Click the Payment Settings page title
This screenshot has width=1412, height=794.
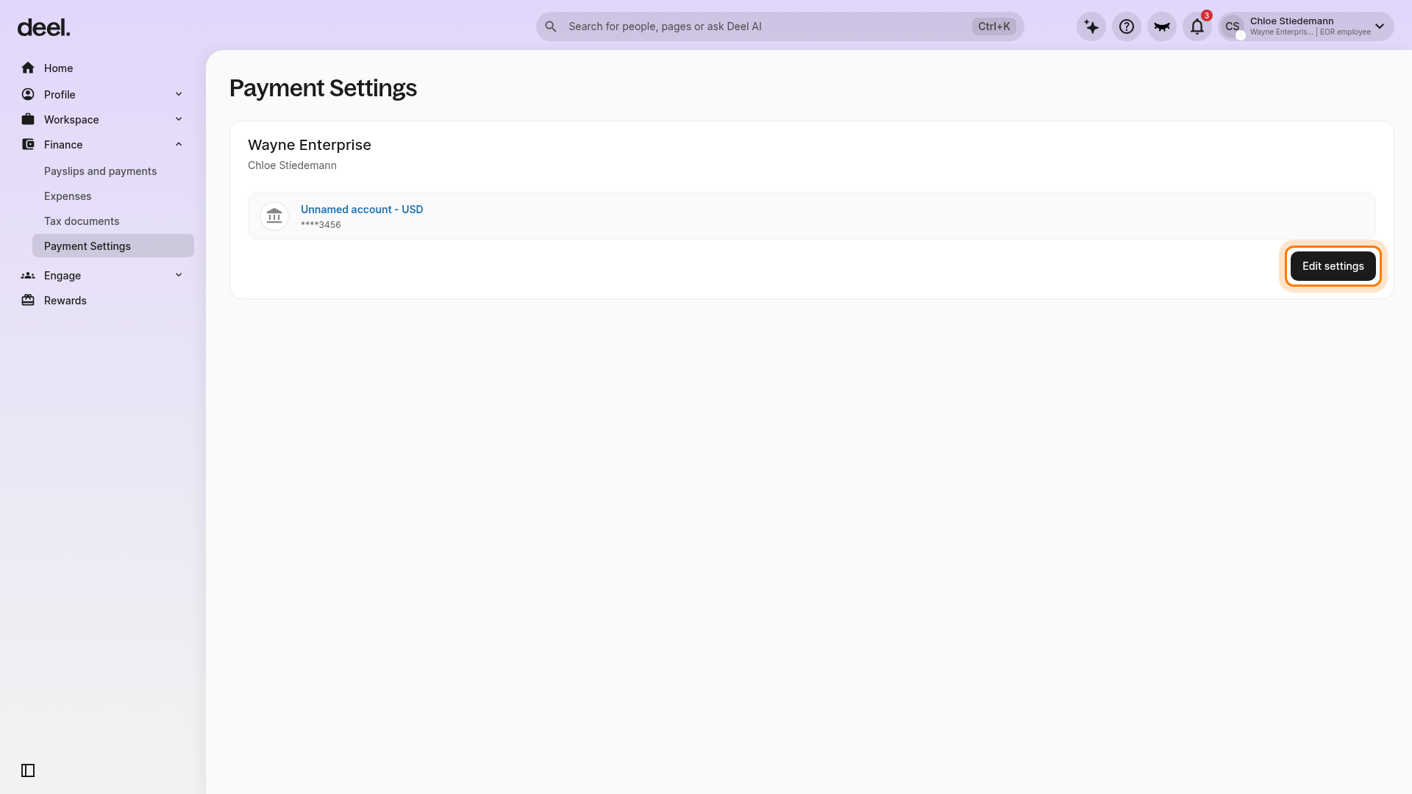click(323, 88)
